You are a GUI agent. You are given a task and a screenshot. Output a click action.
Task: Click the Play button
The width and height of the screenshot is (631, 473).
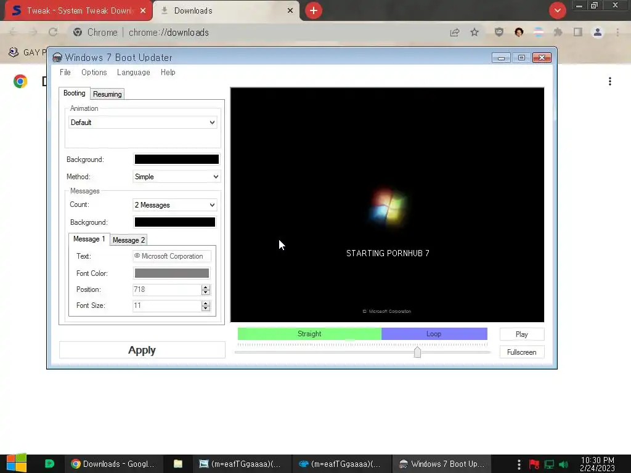tap(522, 334)
